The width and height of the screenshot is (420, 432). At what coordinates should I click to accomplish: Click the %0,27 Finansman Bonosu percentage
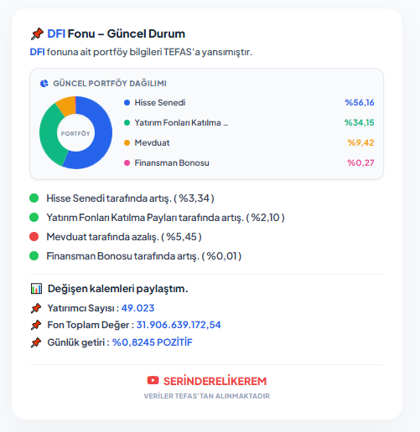(360, 163)
